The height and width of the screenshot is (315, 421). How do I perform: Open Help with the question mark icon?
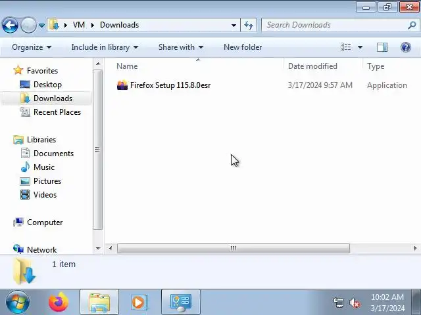(x=406, y=47)
